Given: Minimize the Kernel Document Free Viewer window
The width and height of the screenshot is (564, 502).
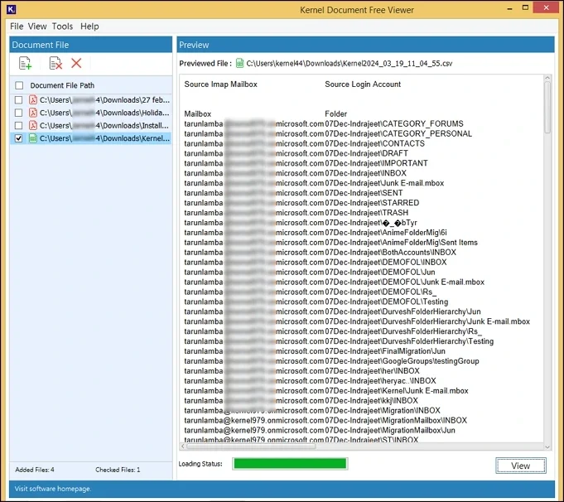Looking at the screenshot, I should (x=509, y=8).
